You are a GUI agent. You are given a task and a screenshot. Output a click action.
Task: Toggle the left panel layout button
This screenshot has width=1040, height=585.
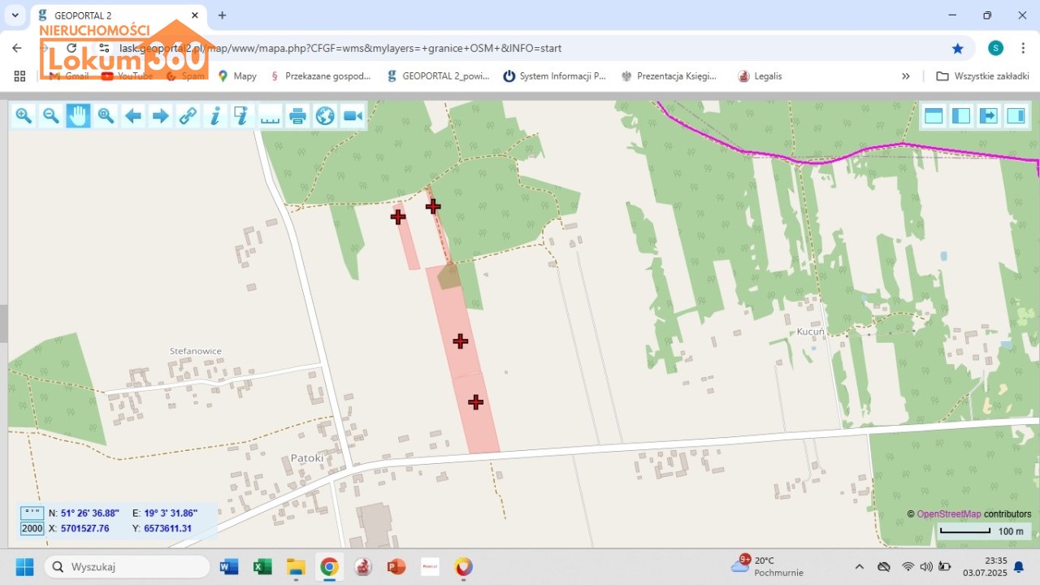pyautogui.click(x=961, y=116)
